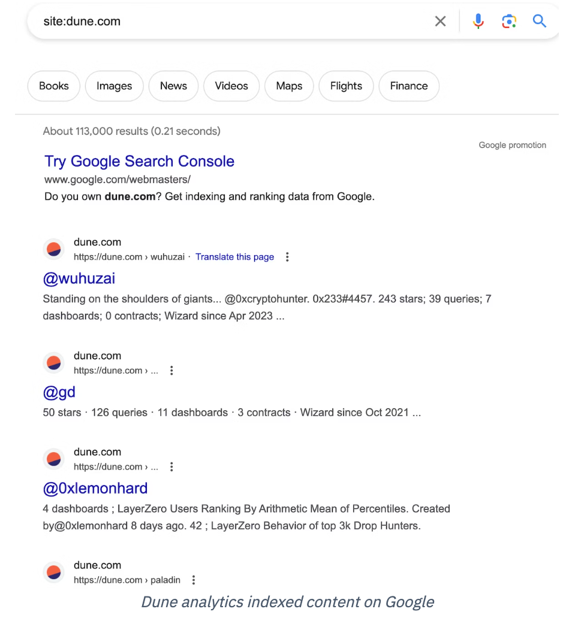Focus the site:dune.com search field
This screenshot has width=578, height=624.
click(x=235, y=21)
